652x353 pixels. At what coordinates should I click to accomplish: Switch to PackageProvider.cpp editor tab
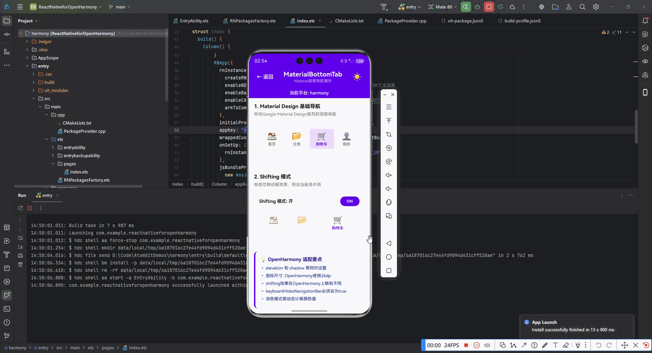click(402, 21)
